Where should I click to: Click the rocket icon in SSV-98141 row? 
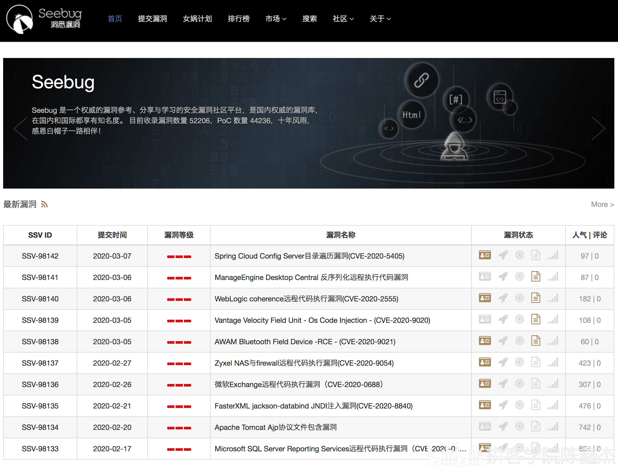pos(503,277)
